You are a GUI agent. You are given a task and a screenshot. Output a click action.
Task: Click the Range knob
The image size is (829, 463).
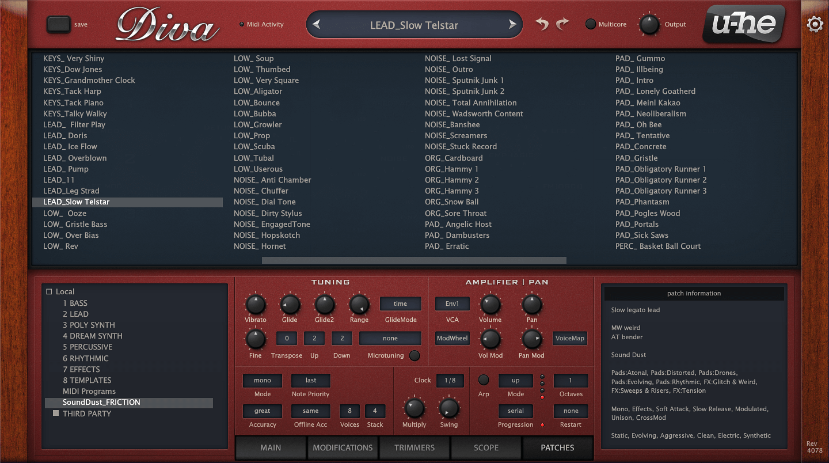tap(359, 305)
